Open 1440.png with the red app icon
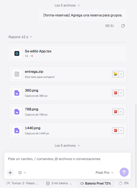 coord(115,131)
